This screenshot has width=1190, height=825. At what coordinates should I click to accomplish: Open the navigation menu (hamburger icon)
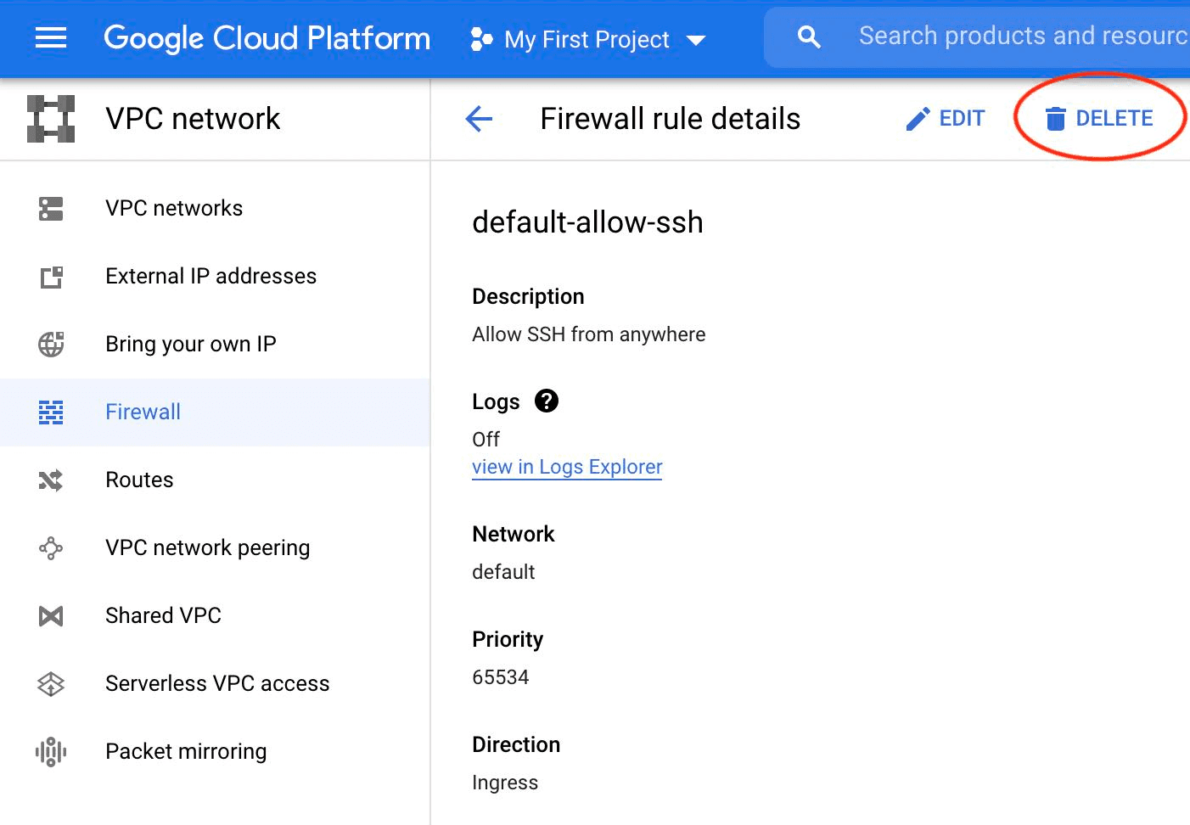51,38
